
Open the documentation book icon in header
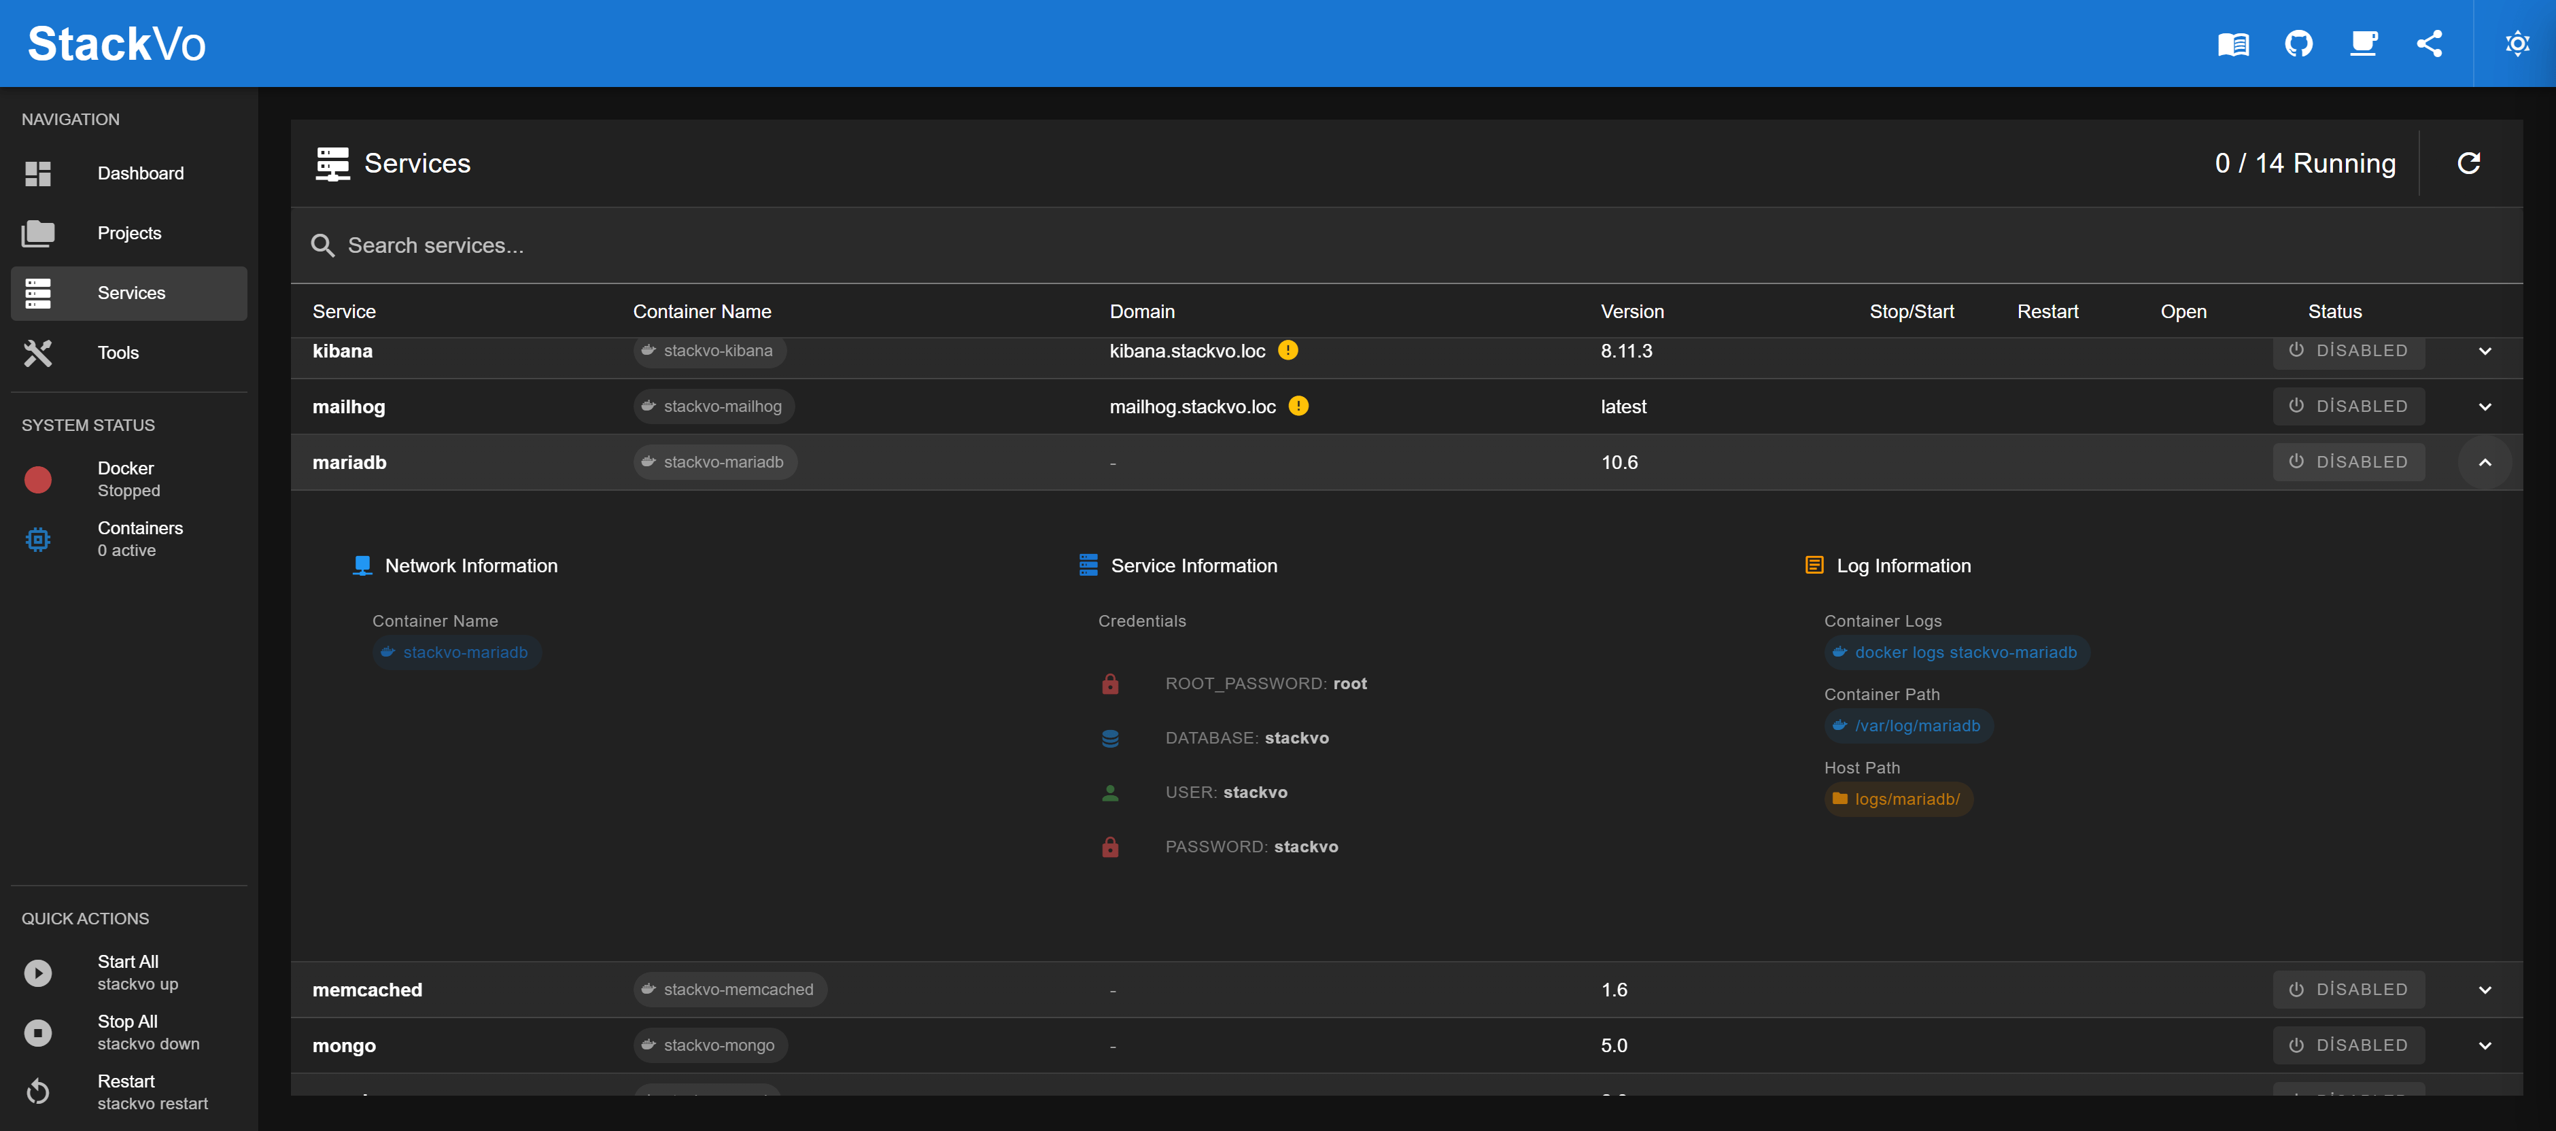click(2232, 43)
